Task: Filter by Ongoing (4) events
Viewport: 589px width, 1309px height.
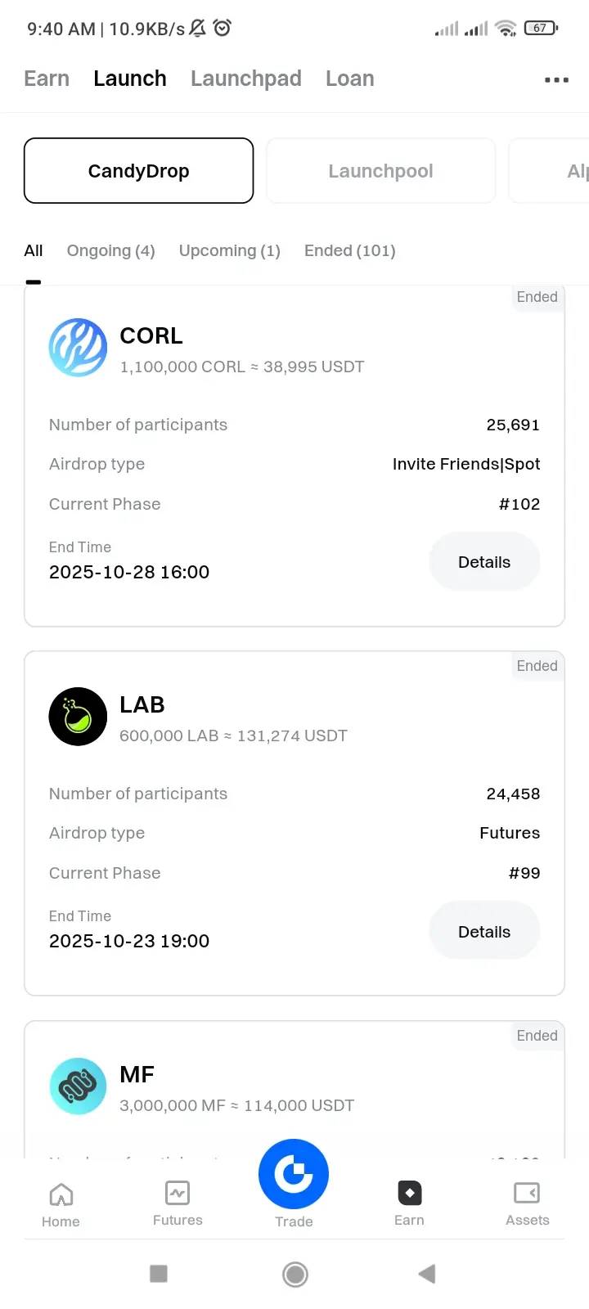Action: point(111,250)
